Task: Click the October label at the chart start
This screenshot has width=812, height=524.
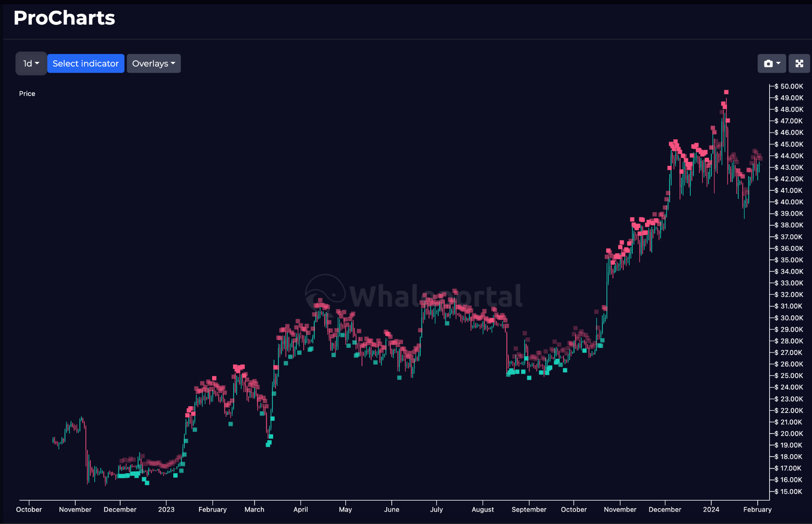Action: (x=29, y=509)
